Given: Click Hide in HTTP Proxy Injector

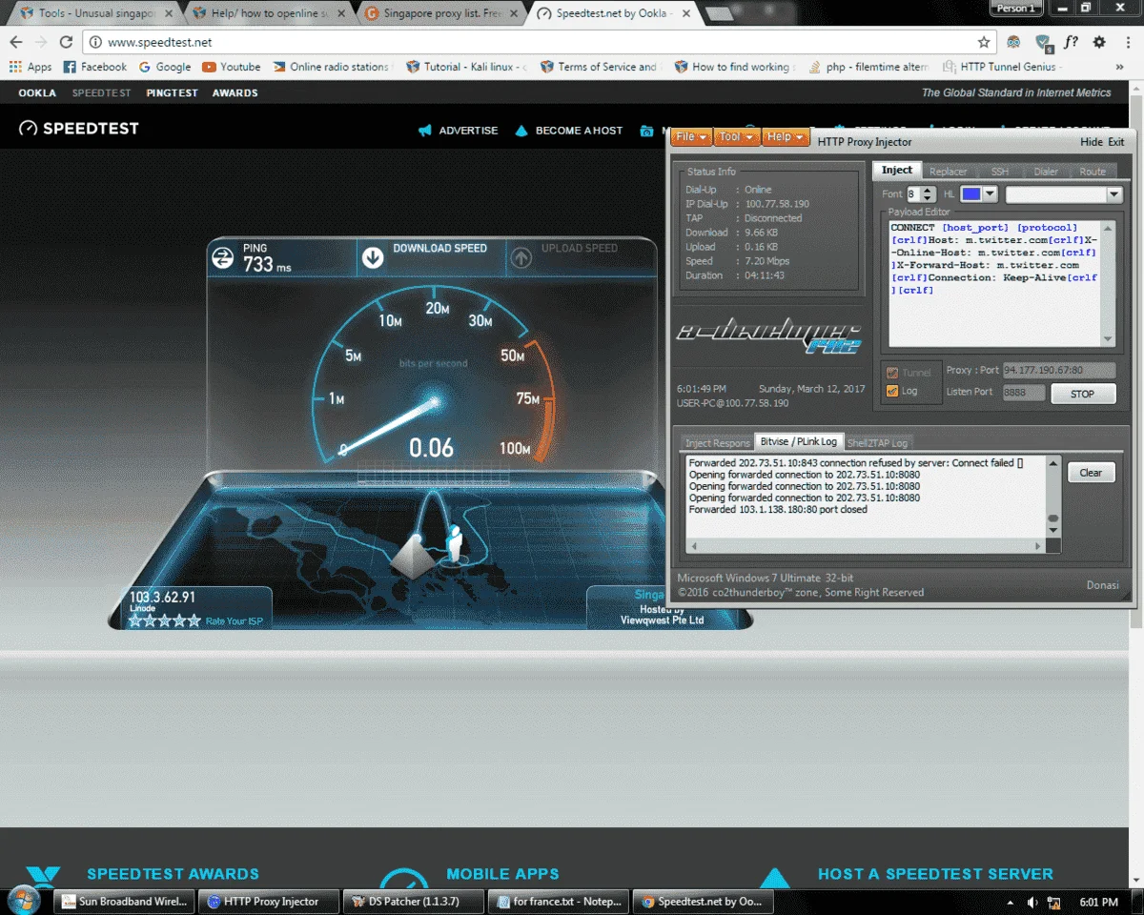Looking at the screenshot, I should coord(1092,142).
